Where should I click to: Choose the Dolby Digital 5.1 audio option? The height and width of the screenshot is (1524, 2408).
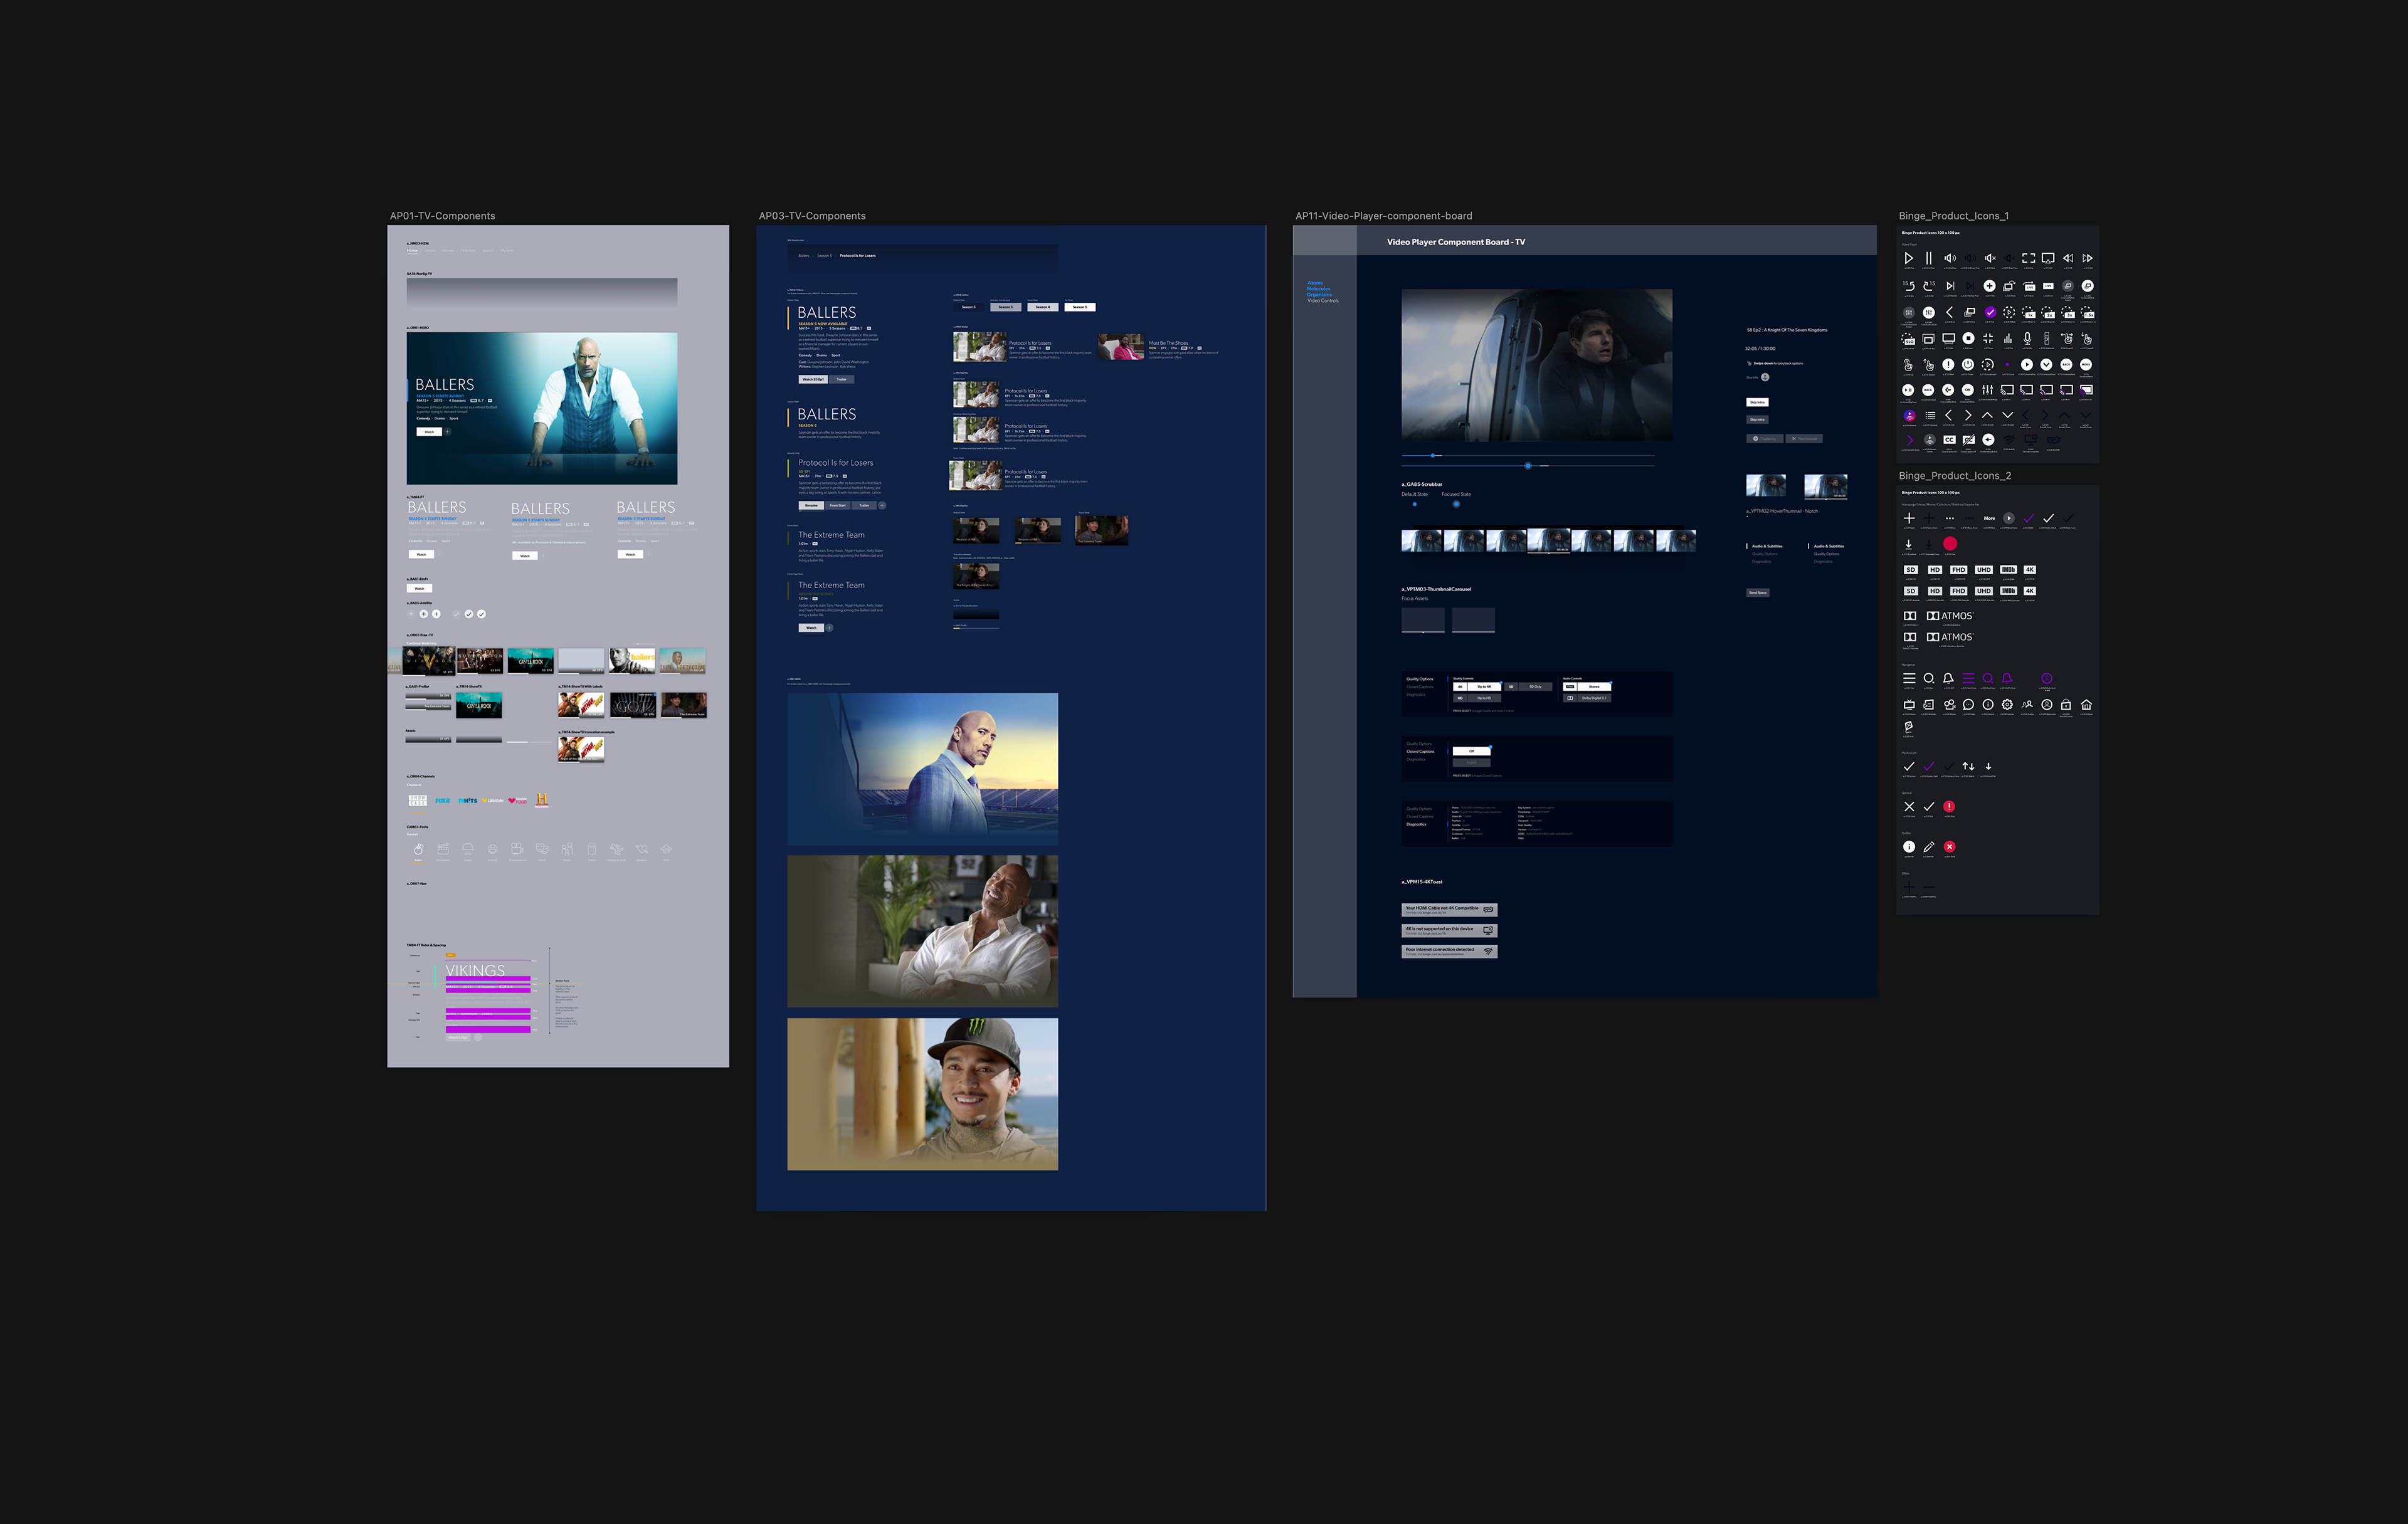coord(1587,698)
